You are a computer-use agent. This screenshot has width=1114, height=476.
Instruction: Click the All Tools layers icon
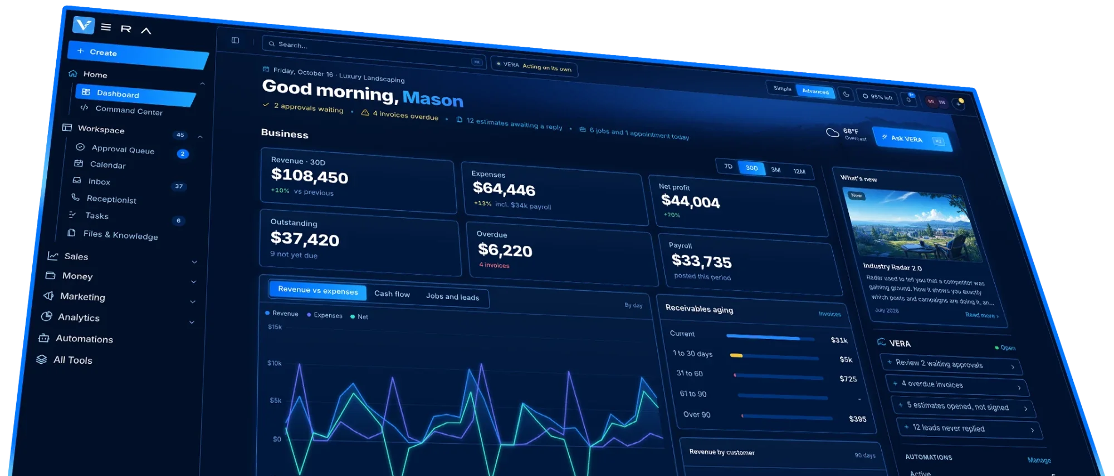point(41,359)
